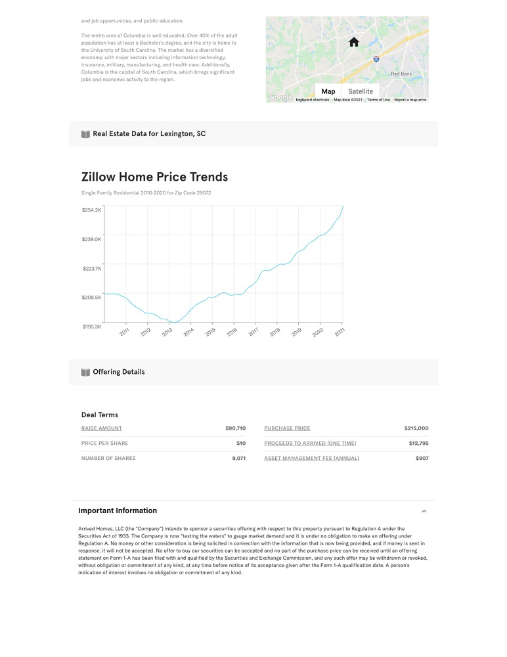This screenshot has width=507, height=657.
Task: Collapse the Important Information section
Action: coord(424,511)
